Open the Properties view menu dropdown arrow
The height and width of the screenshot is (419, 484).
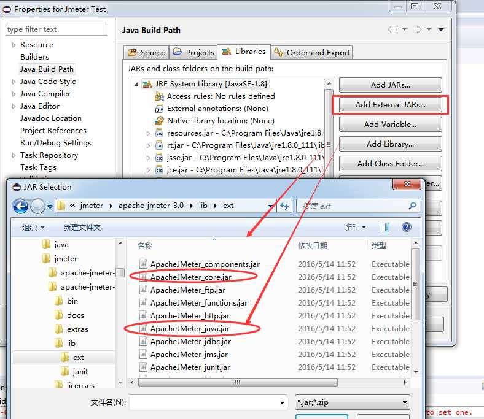[441, 29]
